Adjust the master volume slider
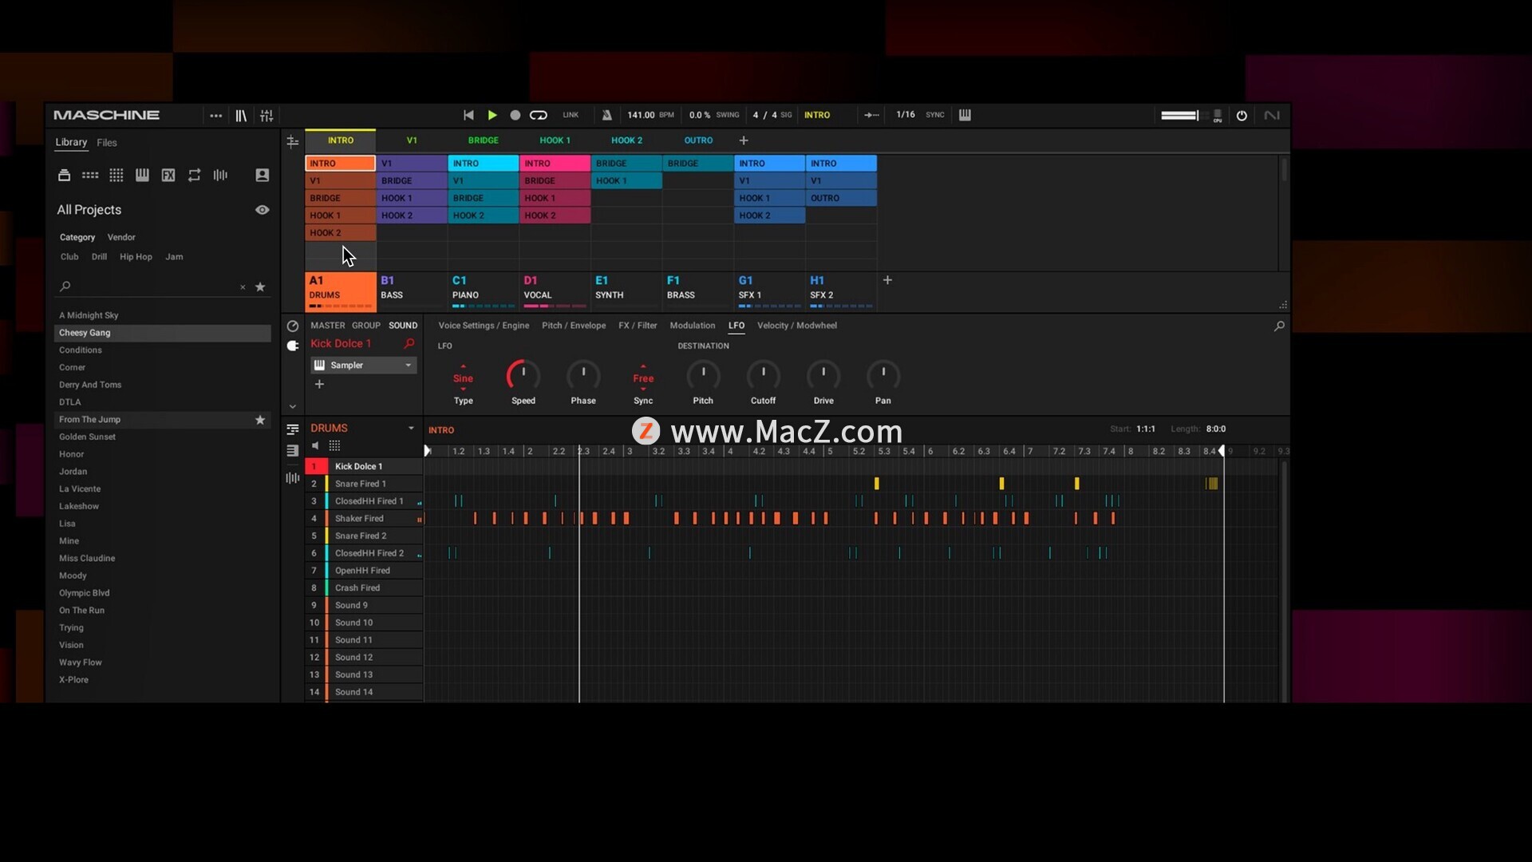This screenshot has width=1532, height=862. (x=1179, y=116)
